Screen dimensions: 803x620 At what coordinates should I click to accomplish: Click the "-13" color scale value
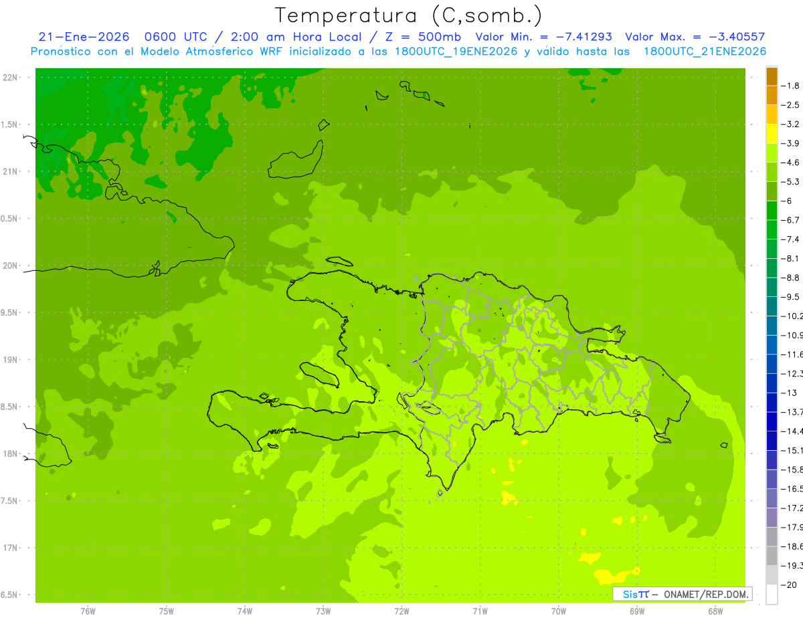tap(790, 393)
